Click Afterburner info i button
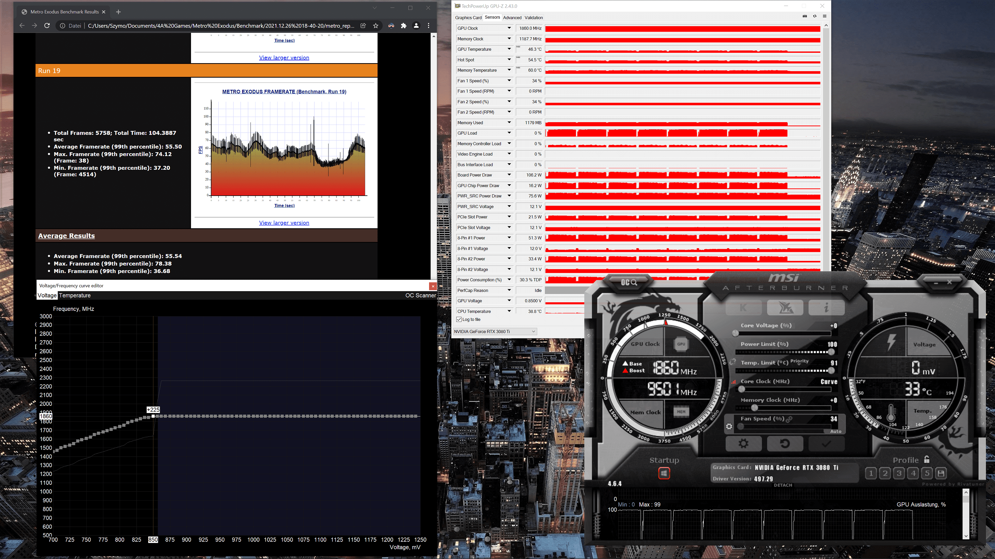 click(x=826, y=307)
